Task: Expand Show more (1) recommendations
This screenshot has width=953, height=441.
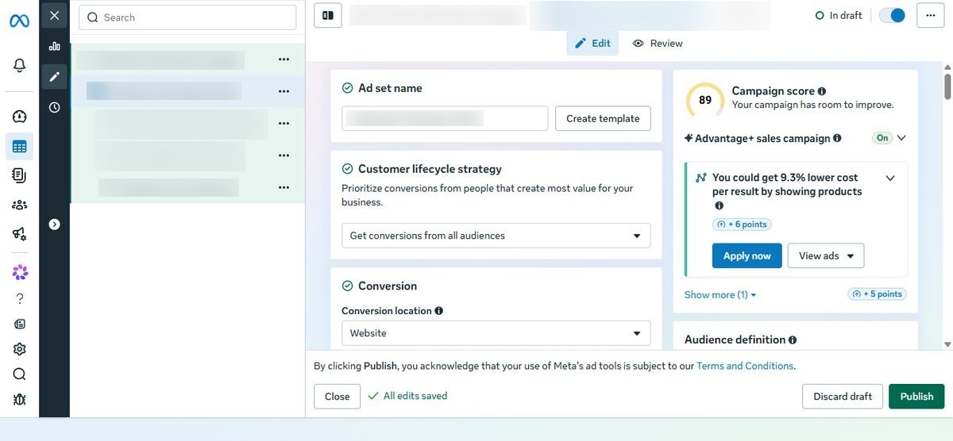Action: [720, 295]
